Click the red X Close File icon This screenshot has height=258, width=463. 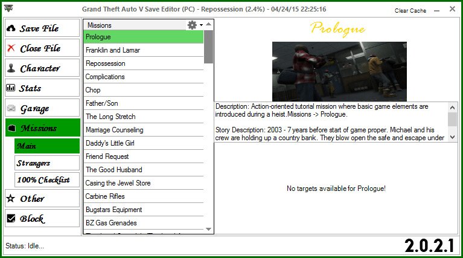11,48
